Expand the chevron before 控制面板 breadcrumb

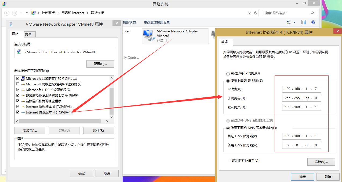(x=39, y=13)
